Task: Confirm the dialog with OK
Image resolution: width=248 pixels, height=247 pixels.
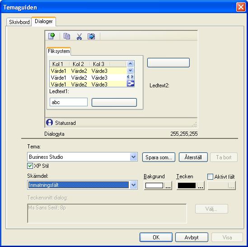Action: [156, 237]
